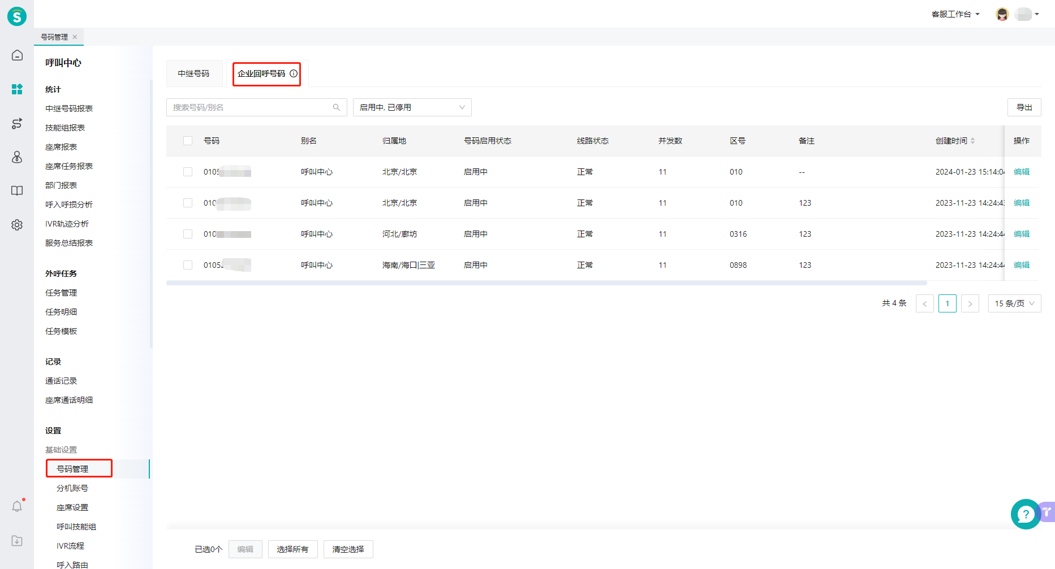Select the 号码管理 page tab

click(x=54, y=37)
